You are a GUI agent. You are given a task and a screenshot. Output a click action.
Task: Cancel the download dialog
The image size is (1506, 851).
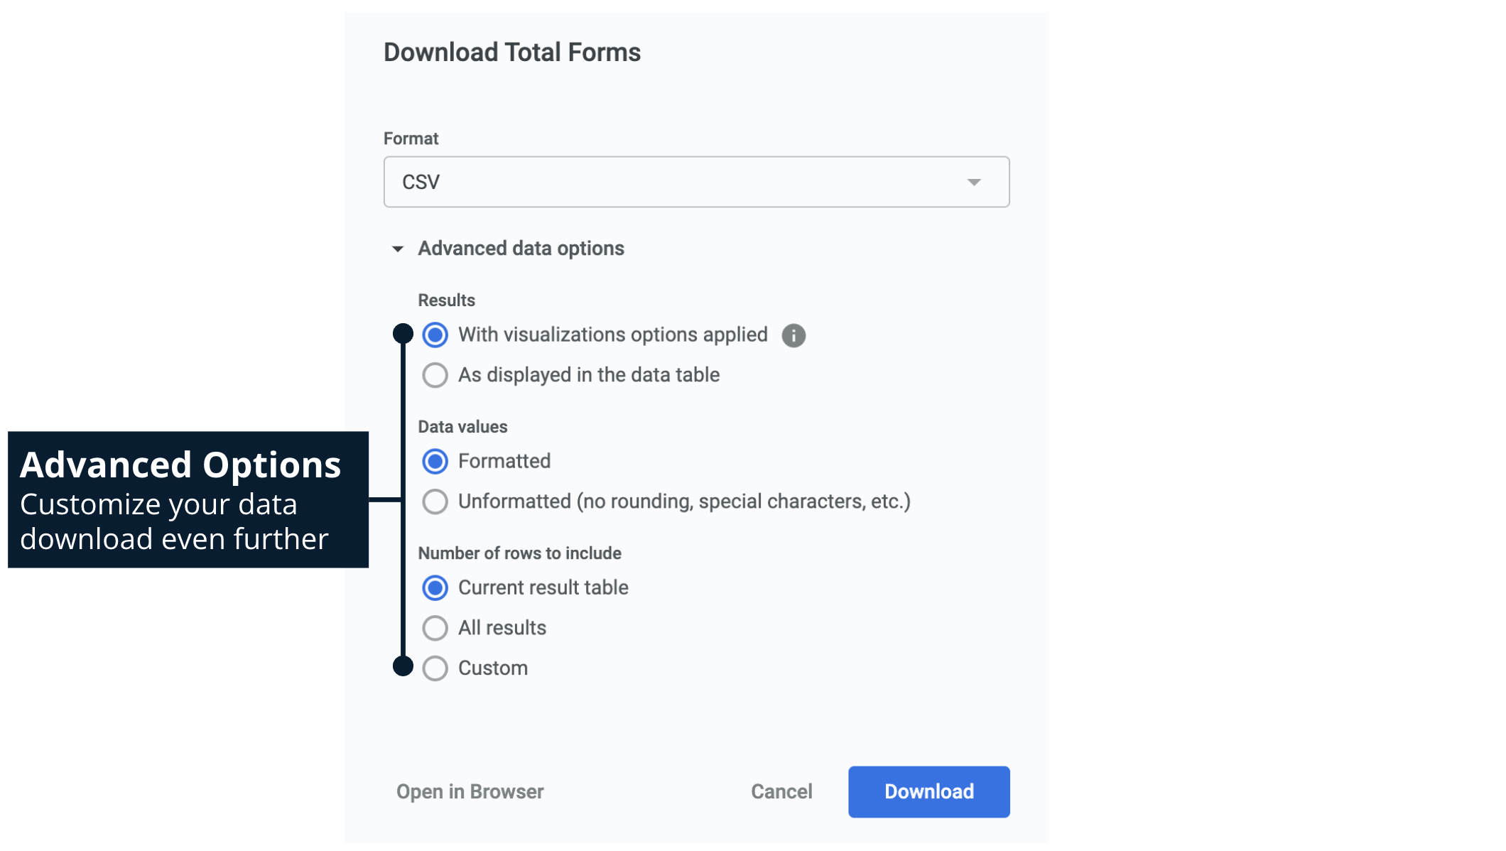(x=781, y=791)
